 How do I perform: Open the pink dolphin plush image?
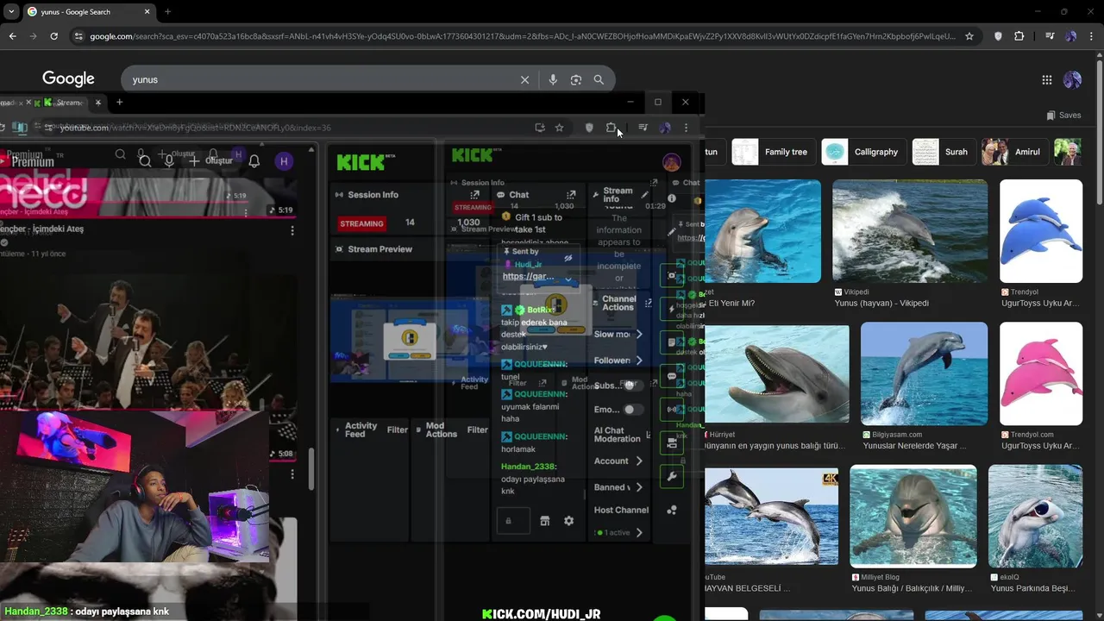coord(1040,373)
